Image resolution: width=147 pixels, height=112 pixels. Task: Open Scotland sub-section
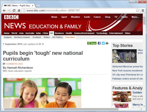pos(37,37)
